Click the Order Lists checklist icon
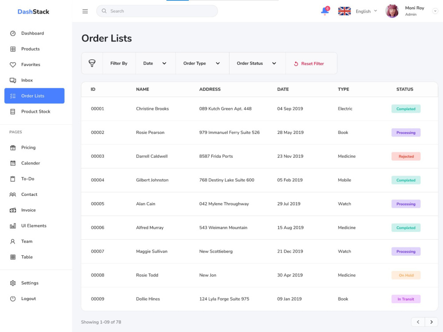Viewport: 443px width, 332px height. (13, 96)
